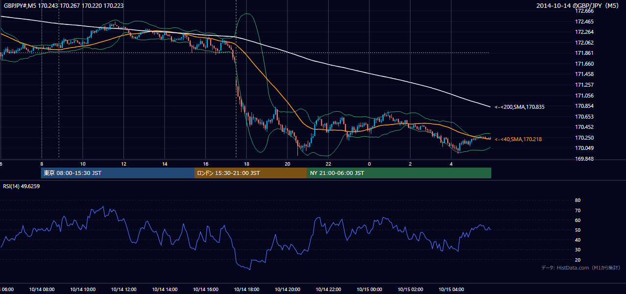This screenshot has height=294, width=626.
Task: Click hour mark 18 on the chart's hour axis
Action: [246, 164]
